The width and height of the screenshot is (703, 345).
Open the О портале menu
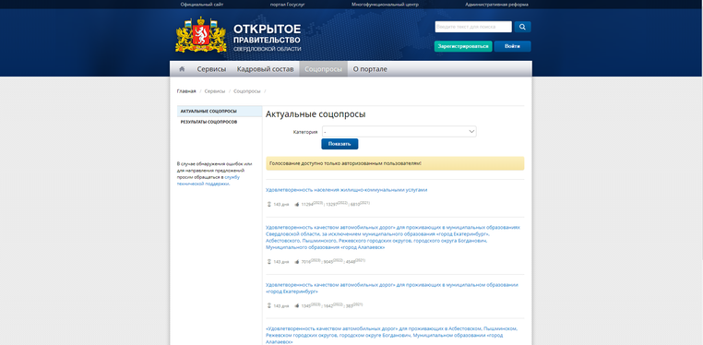point(370,69)
